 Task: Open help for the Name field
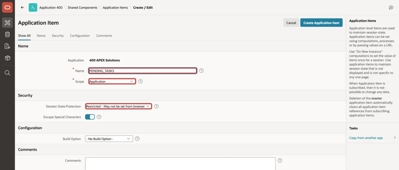(x=201, y=71)
